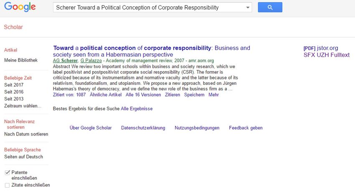The height and width of the screenshot is (191, 355).
Task: Expand the Mehr options for the article
Action: (213, 95)
